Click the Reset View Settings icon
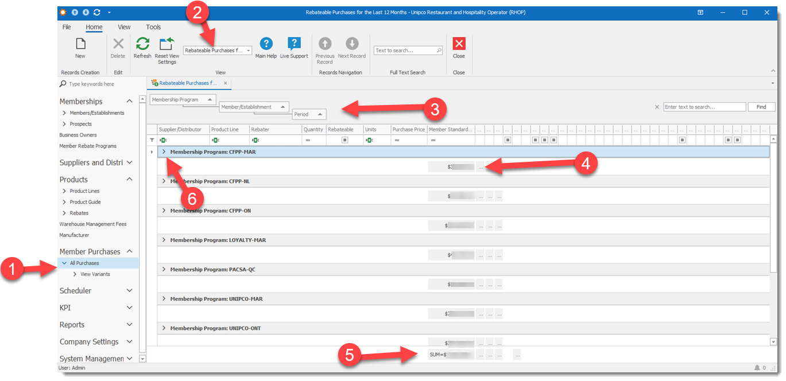This screenshot has width=786, height=381. coord(167,44)
